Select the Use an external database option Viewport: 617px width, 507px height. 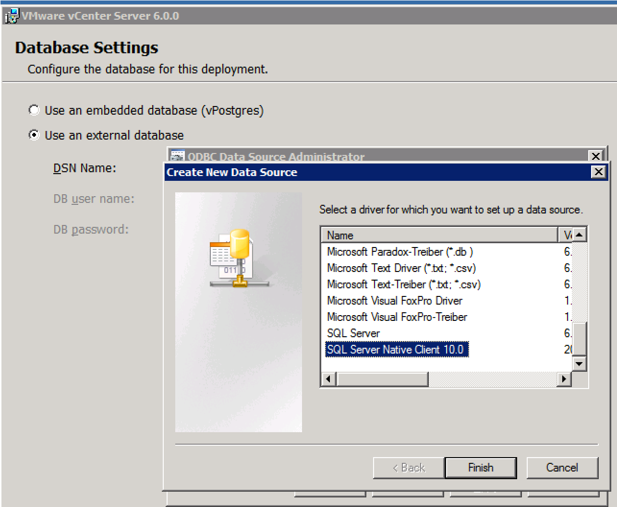[34, 135]
